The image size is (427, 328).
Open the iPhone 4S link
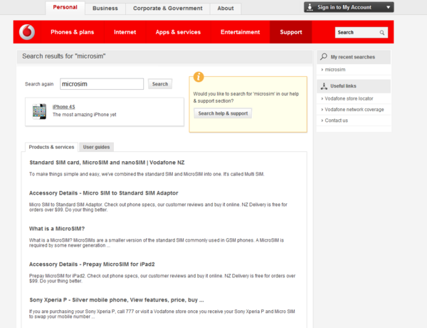coord(64,107)
